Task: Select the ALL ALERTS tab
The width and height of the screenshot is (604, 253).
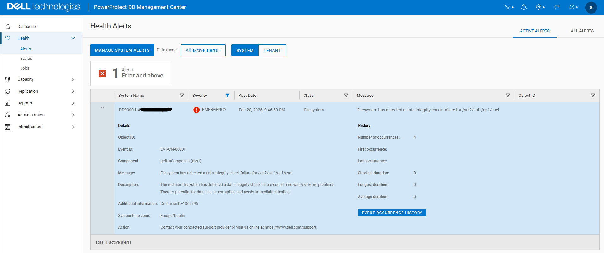Action: coord(582,31)
